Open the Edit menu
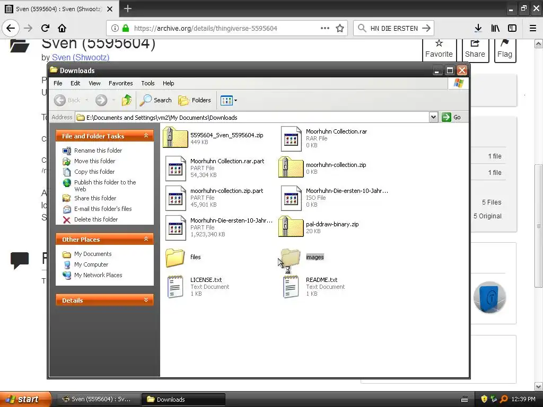 [x=75, y=83]
